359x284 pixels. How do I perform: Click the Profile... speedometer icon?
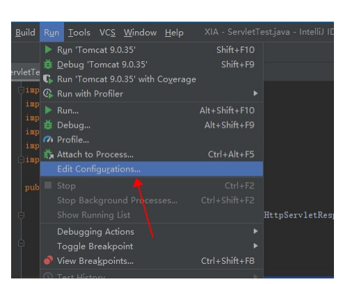[48, 140]
